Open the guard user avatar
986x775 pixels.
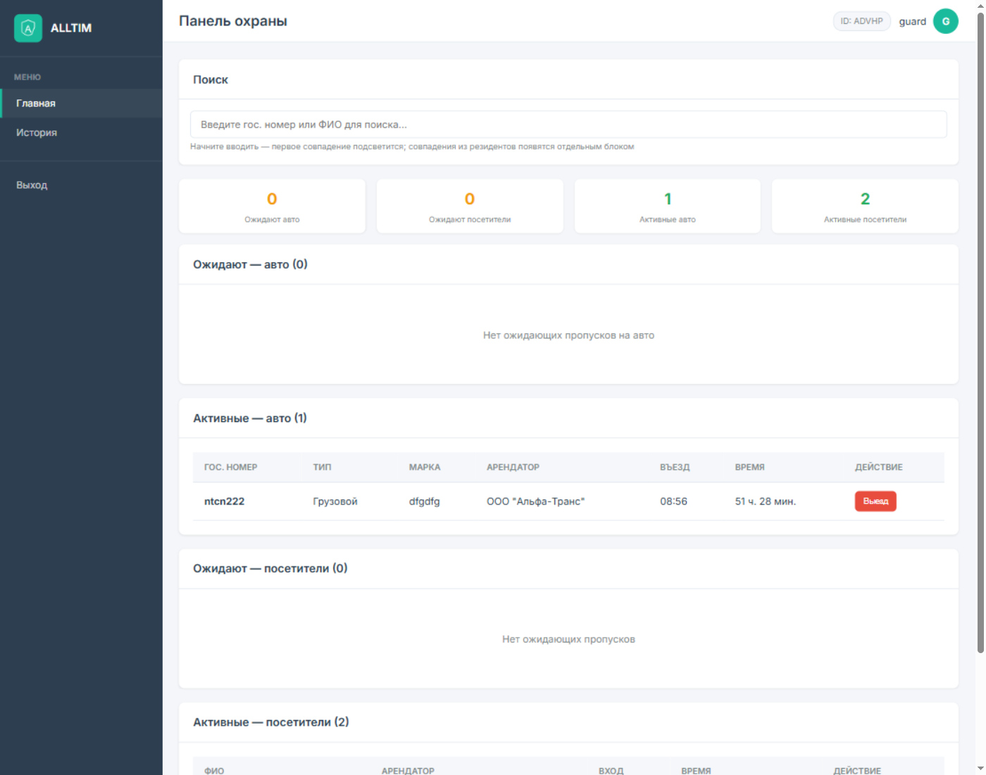[x=946, y=21]
